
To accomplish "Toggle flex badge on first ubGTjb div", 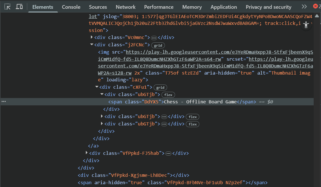I will (x=168, y=95).
